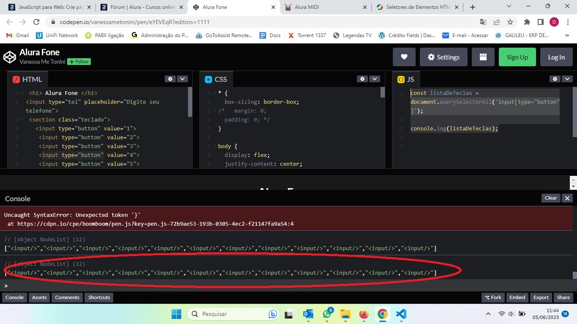Open the Windows Start menu
The image size is (577, 324).
[176, 314]
